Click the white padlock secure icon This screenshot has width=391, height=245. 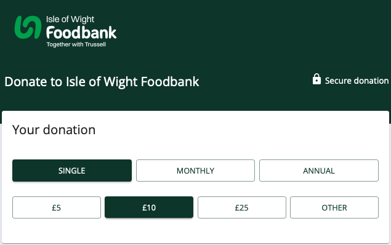tap(316, 79)
